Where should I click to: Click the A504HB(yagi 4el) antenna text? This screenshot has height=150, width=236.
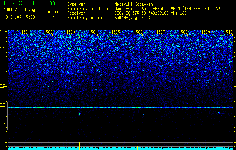(132, 18)
